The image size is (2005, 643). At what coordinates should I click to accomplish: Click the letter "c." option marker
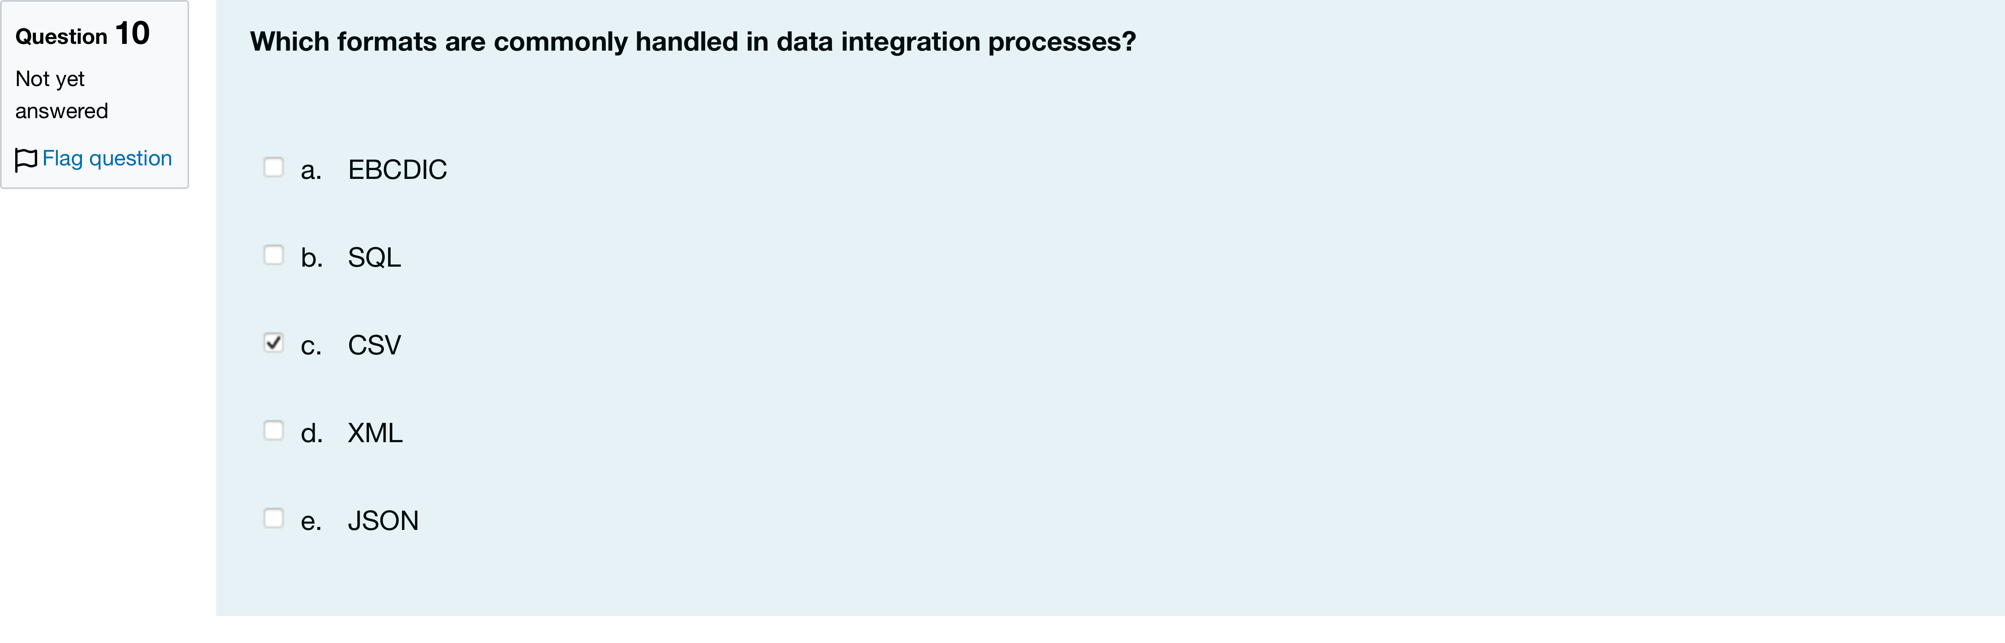(311, 346)
